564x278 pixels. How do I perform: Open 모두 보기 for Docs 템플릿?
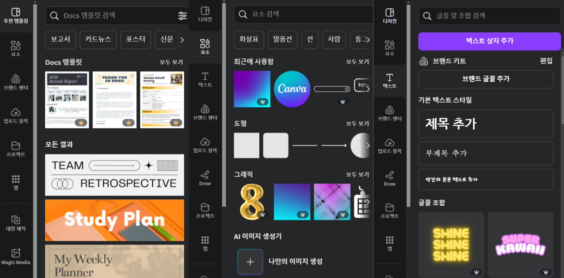tap(171, 62)
